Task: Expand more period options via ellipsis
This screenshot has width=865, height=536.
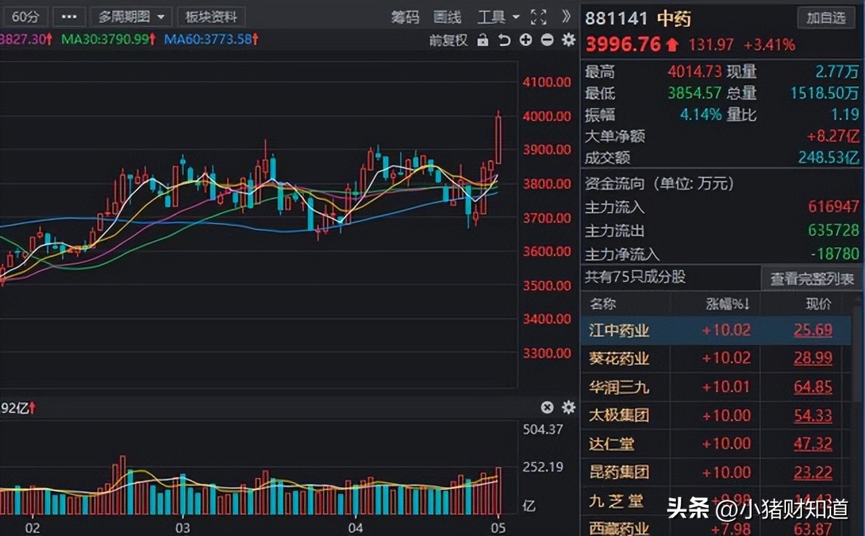Action: tap(68, 16)
